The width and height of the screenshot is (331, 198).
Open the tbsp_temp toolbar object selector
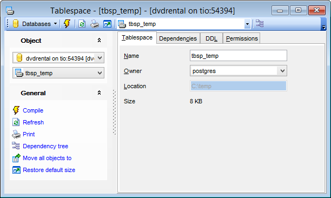(x=247, y=24)
